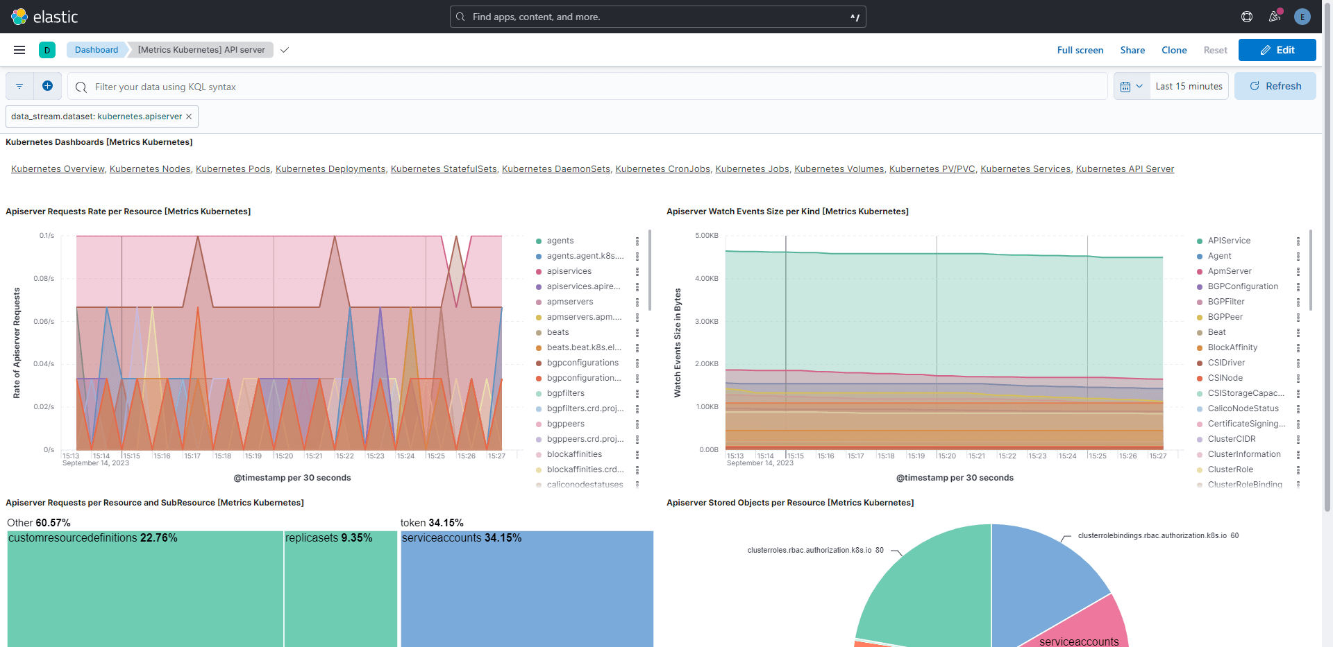
Task: Open the filter options menu icon
Action: [x=19, y=86]
